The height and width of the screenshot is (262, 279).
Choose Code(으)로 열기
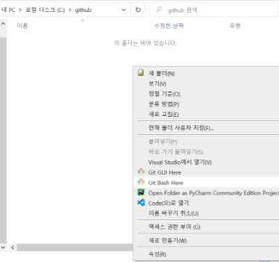[x=207, y=203]
